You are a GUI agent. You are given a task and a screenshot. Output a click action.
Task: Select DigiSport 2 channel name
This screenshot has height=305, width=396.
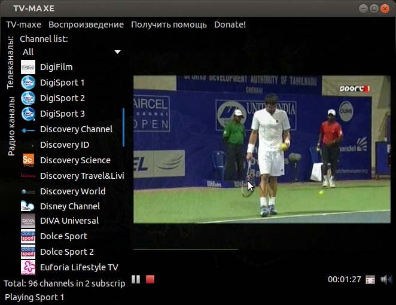coord(62,98)
